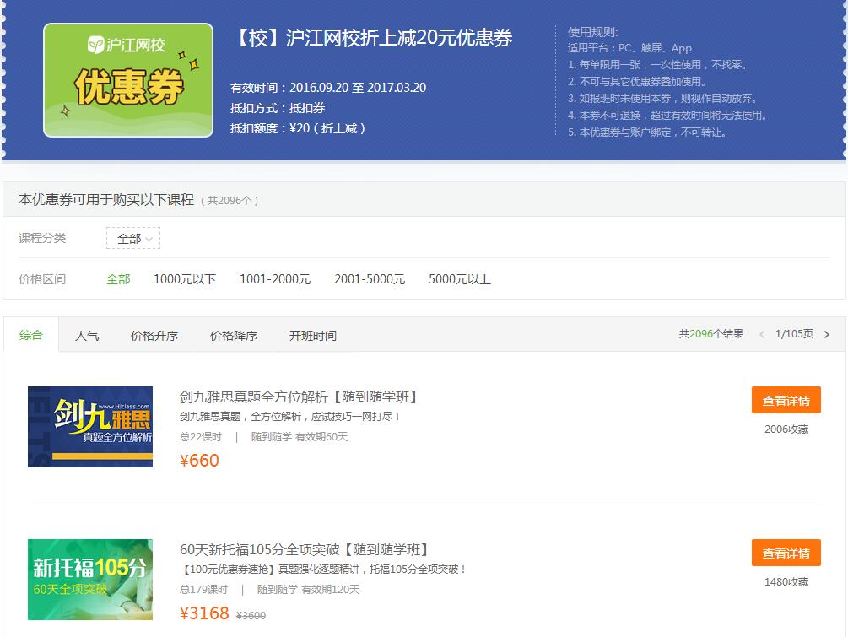Click rule 5 本优惠券与账户绑定 text
The width and height of the screenshot is (848, 637).
point(647,132)
